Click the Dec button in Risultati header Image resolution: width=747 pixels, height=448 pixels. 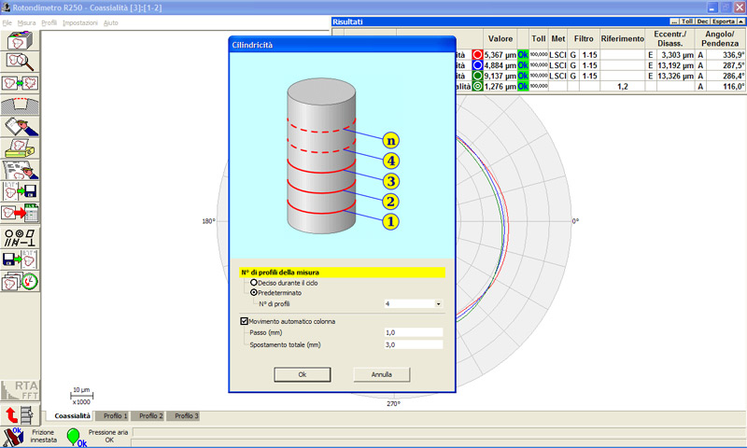pyautogui.click(x=702, y=21)
